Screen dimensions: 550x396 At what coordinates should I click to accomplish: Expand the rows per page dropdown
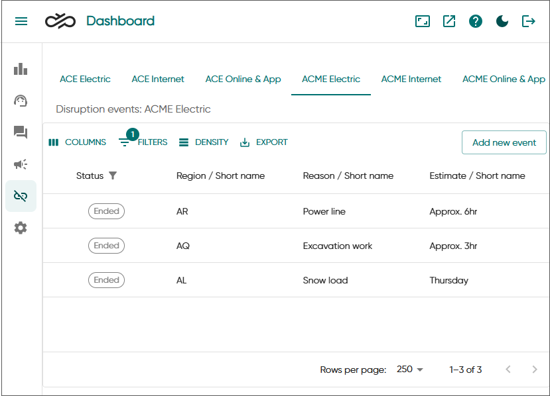[x=410, y=370]
